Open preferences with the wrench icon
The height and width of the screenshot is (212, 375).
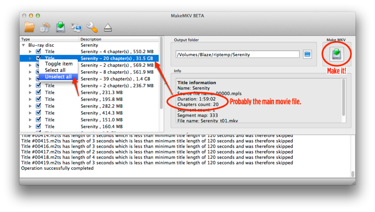click(x=92, y=27)
